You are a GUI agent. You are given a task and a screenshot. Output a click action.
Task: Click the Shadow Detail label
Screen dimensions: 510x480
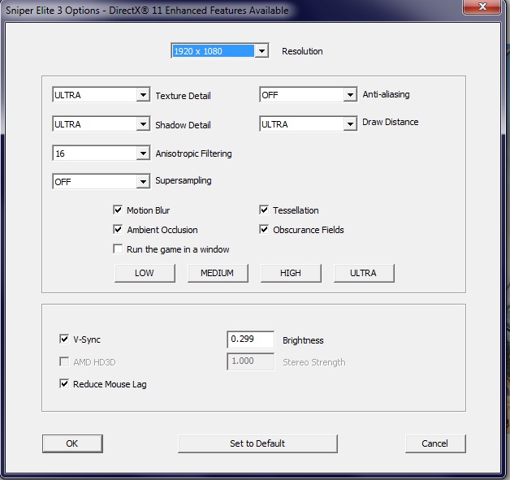[183, 125]
